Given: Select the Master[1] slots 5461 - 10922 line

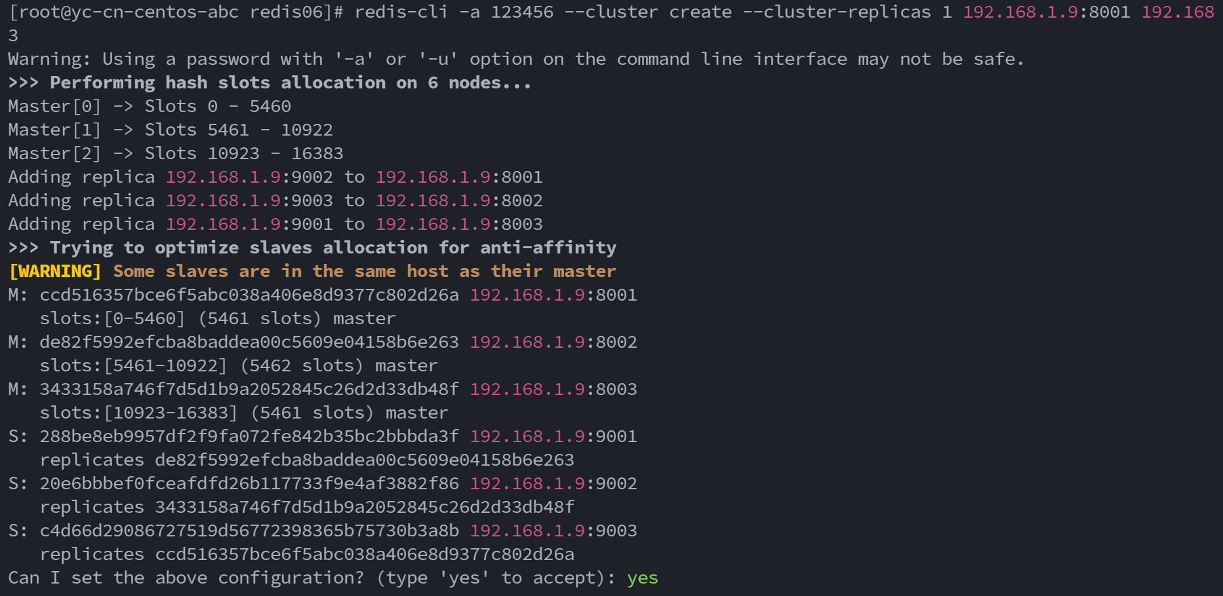Looking at the screenshot, I should click(170, 130).
